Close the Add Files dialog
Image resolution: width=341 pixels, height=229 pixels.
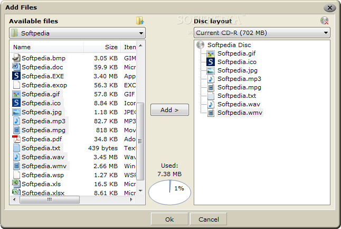coord(330,8)
